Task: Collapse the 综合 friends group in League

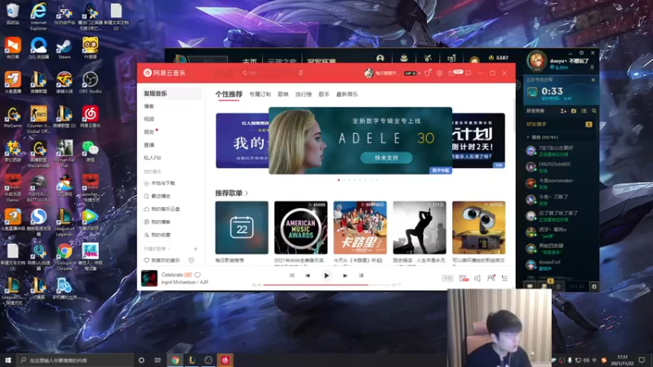Action: click(528, 137)
